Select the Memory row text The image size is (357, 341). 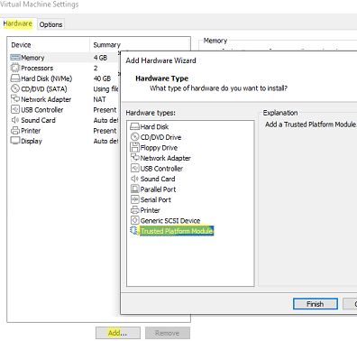click(x=32, y=58)
